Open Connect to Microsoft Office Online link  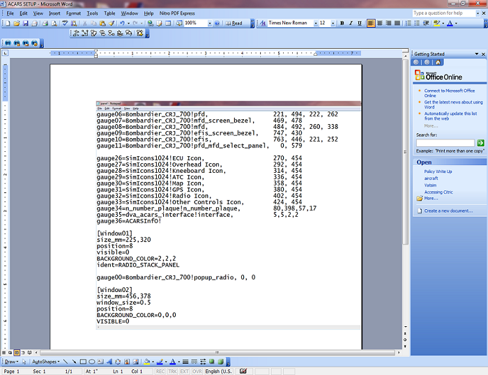pyautogui.click(x=450, y=93)
